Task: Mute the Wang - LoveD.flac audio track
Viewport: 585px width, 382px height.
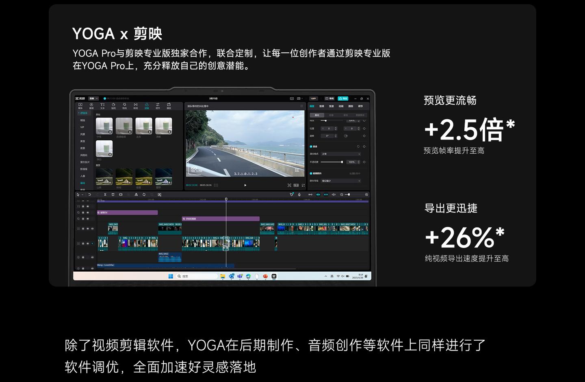Action: point(92,268)
